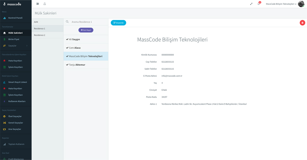Select Residence 1 in the property list
This screenshot has width=307, height=160.
click(48, 29)
